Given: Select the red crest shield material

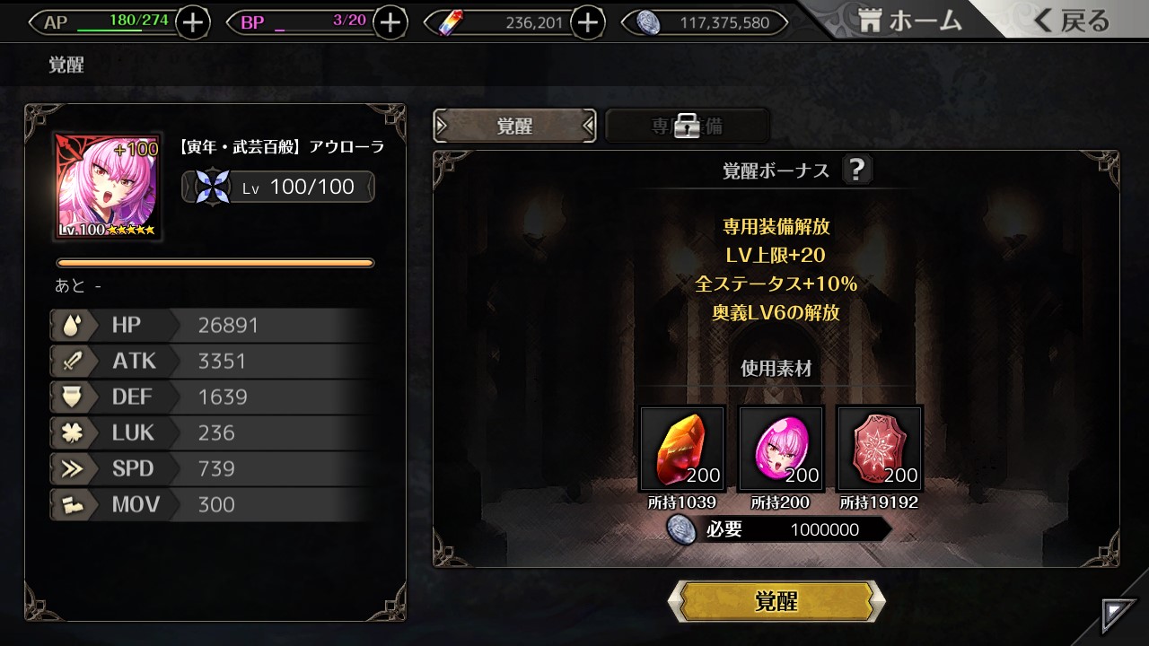Looking at the screenshot, I should coord(880,449).
